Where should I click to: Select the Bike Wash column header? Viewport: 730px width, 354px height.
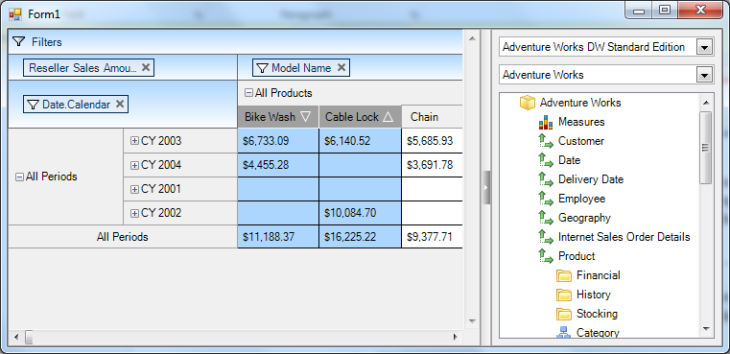click(278, 116)
